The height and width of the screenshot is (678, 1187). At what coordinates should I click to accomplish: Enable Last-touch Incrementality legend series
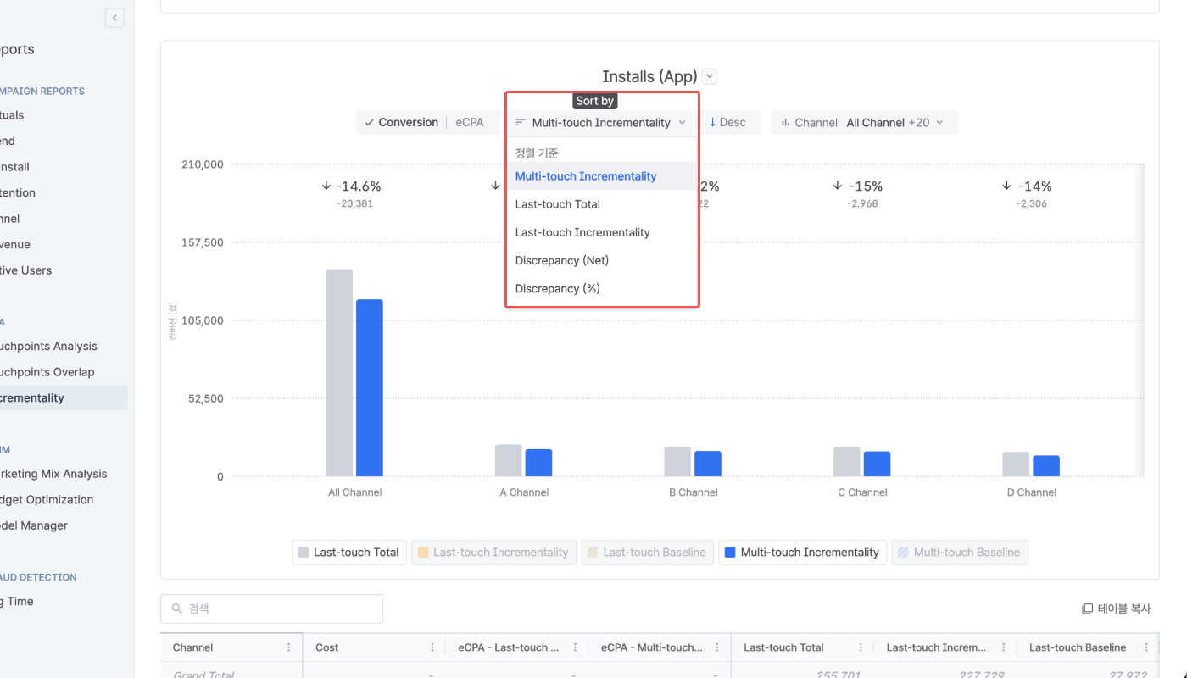point(493,553)
